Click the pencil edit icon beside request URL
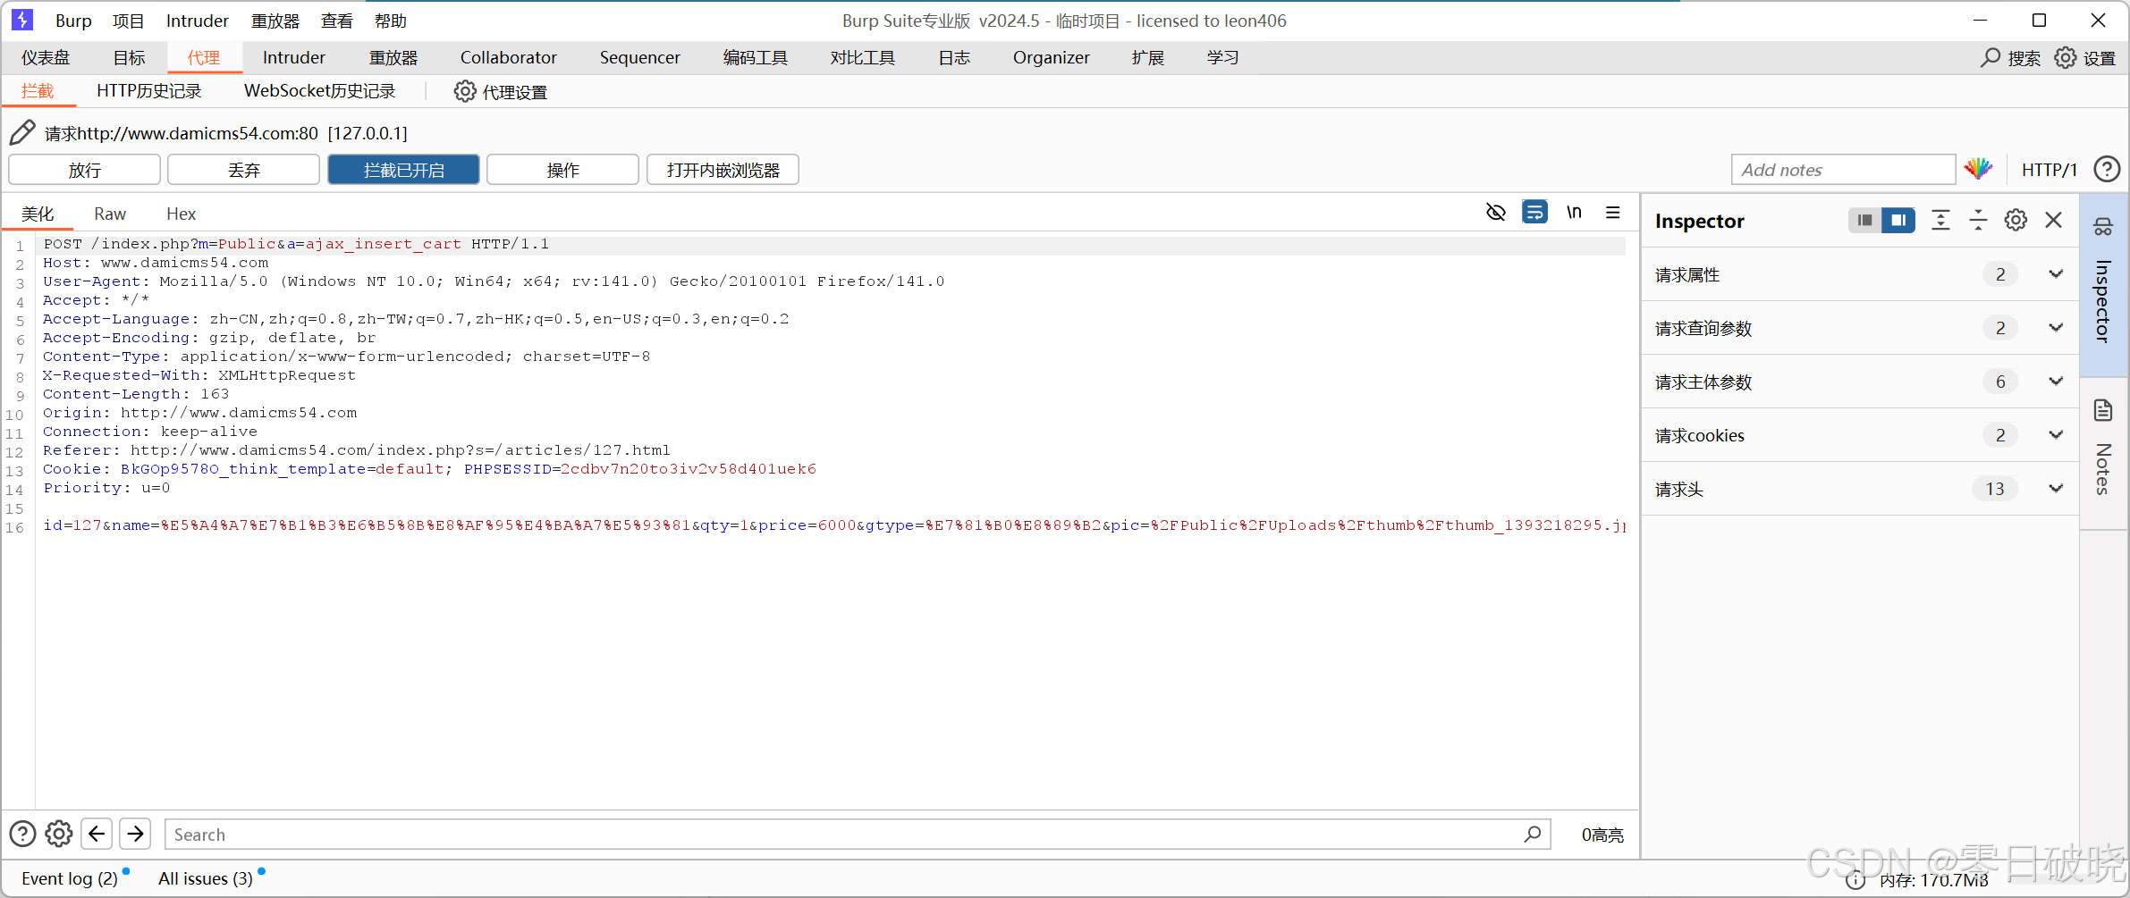 pyautogui.click(x=22, y=132)
